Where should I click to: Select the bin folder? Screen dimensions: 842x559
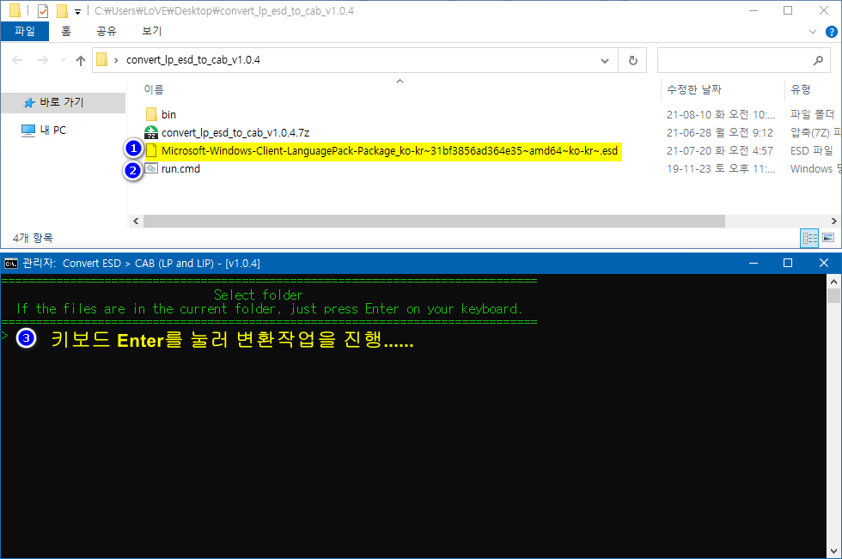[x=168, y=115]
